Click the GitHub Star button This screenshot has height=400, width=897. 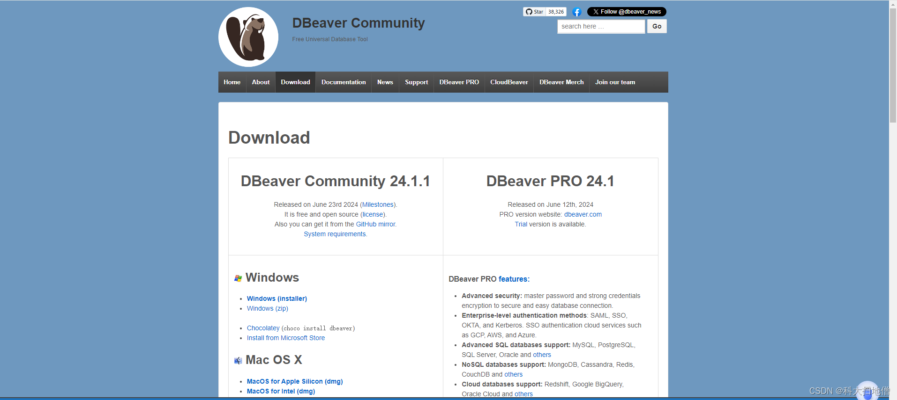(x=534, y=12)
